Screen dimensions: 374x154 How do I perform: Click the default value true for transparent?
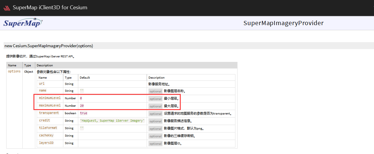pyautogui.click(x=84, y=113)
